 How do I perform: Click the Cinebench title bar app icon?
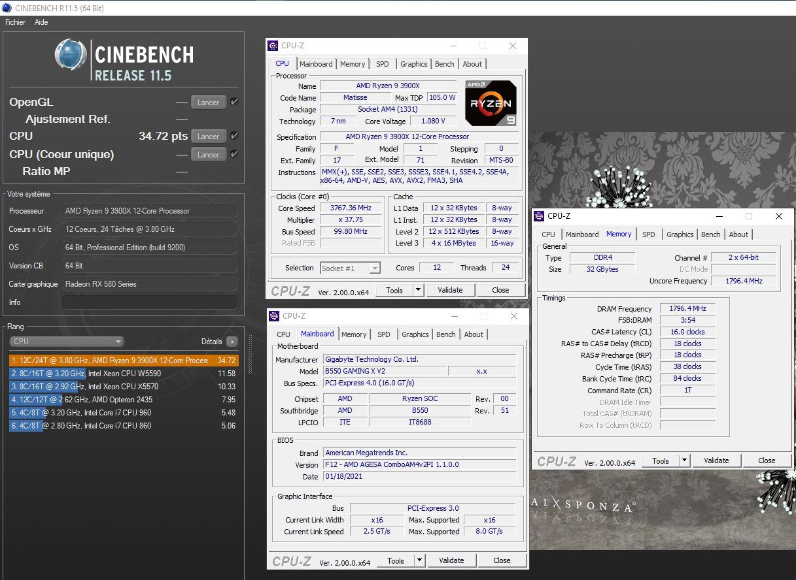(7, 8)
